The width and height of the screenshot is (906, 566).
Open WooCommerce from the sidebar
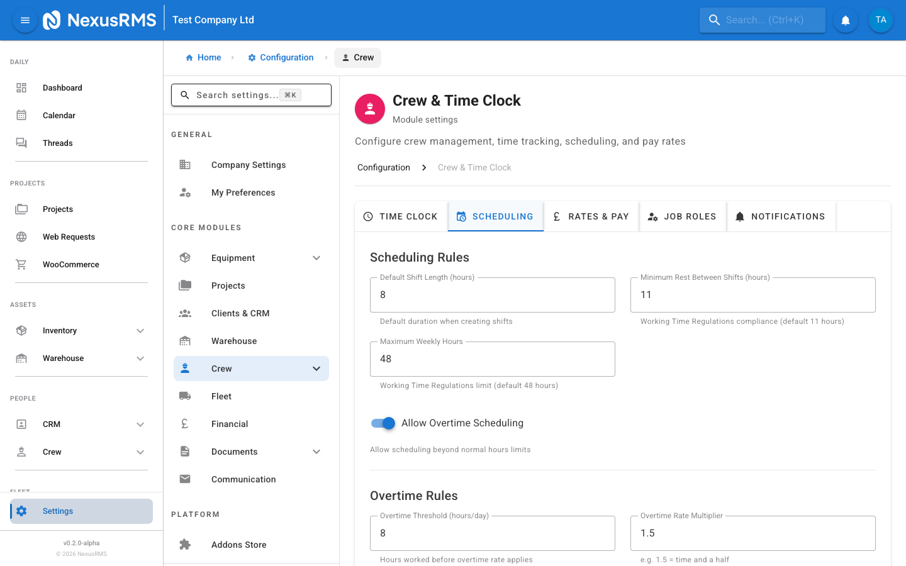(70, 264)
